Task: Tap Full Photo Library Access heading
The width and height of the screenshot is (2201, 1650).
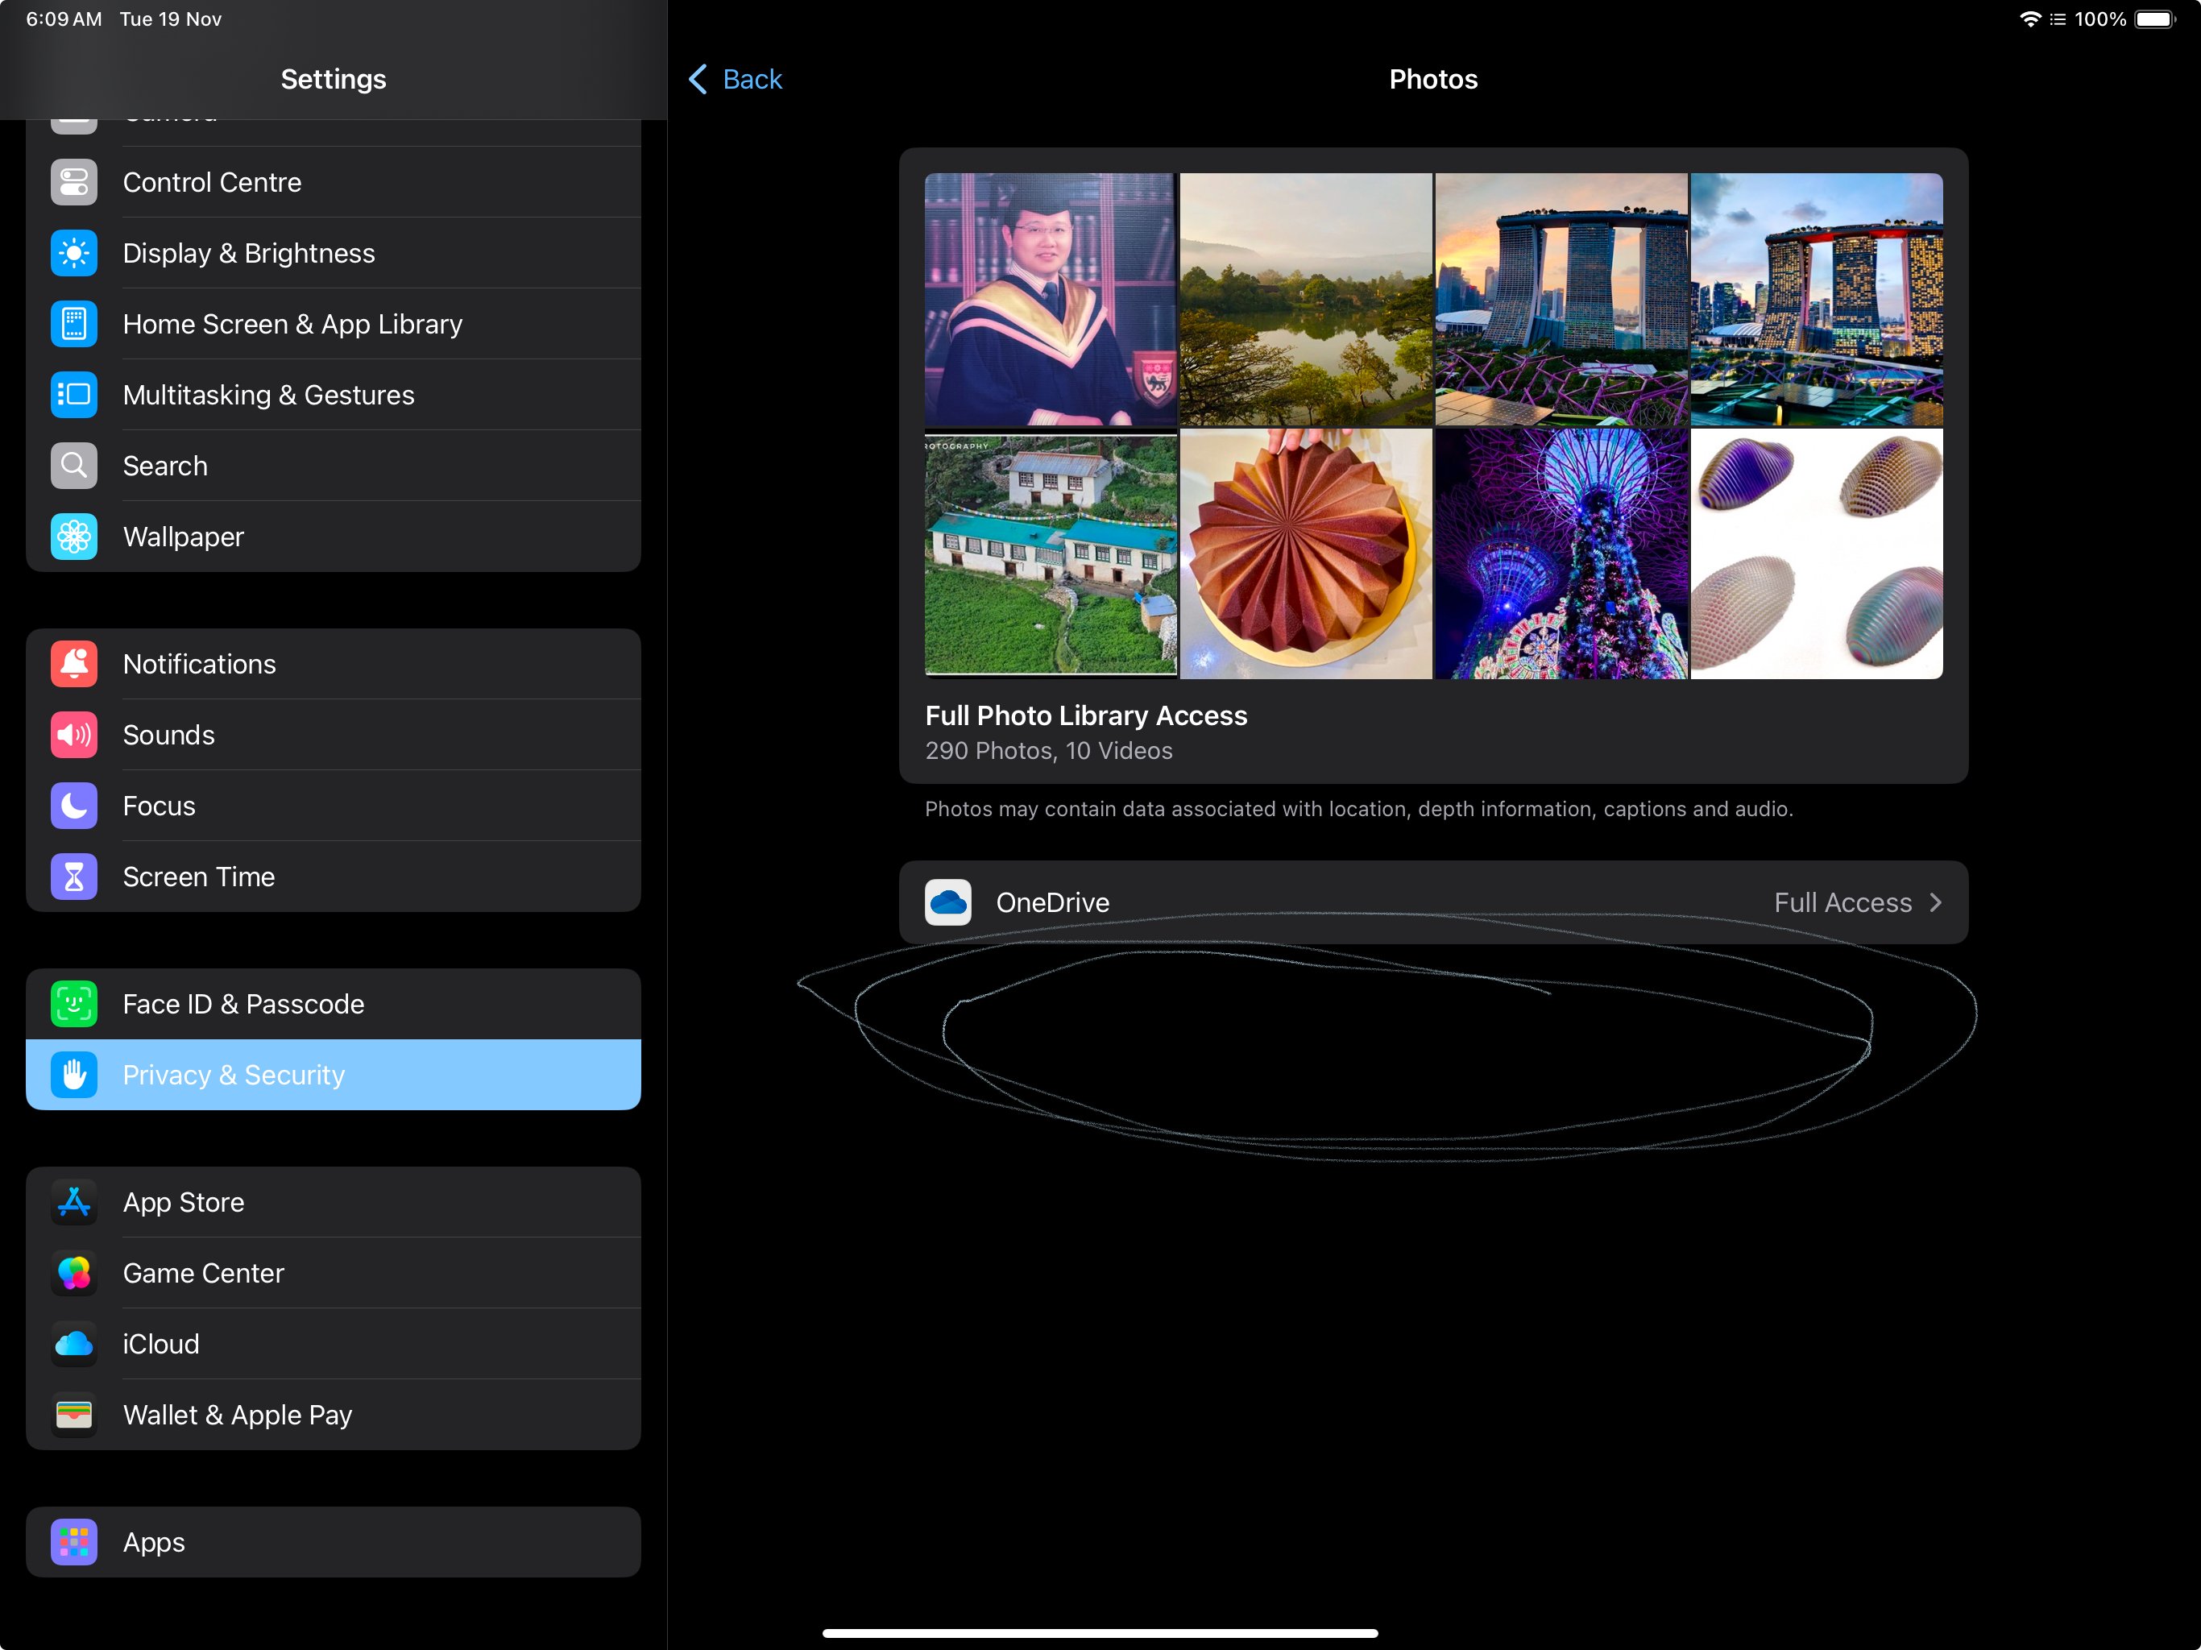Action: pos(1085,715)
